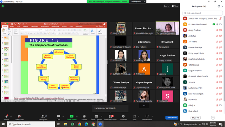This screenshot has height=127, width=225.
Task: Expand caption options arrow next to Show Captions
Action: [102, 116]
